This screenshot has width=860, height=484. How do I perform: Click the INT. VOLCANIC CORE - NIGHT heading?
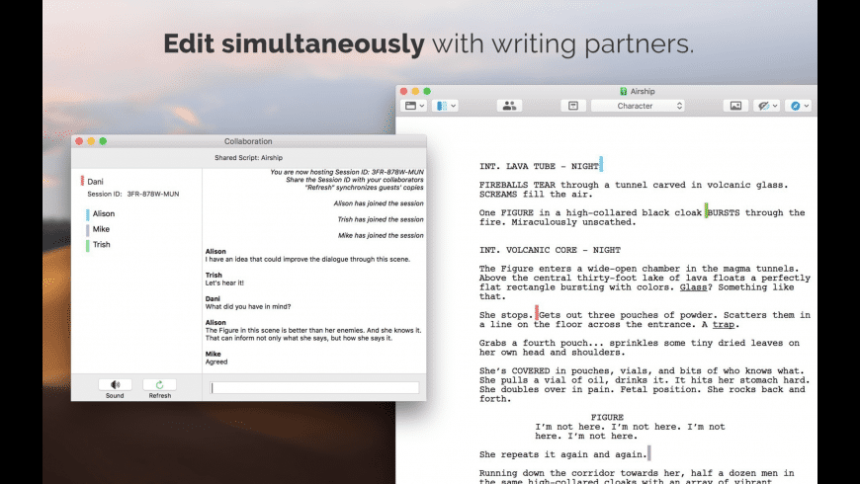pos(551,250)
